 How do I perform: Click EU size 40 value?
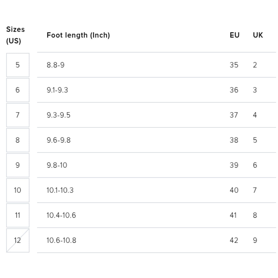(x=234, y=190)
